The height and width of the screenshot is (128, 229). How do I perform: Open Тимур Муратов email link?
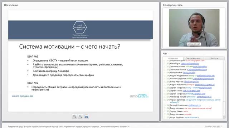point(191,82)
